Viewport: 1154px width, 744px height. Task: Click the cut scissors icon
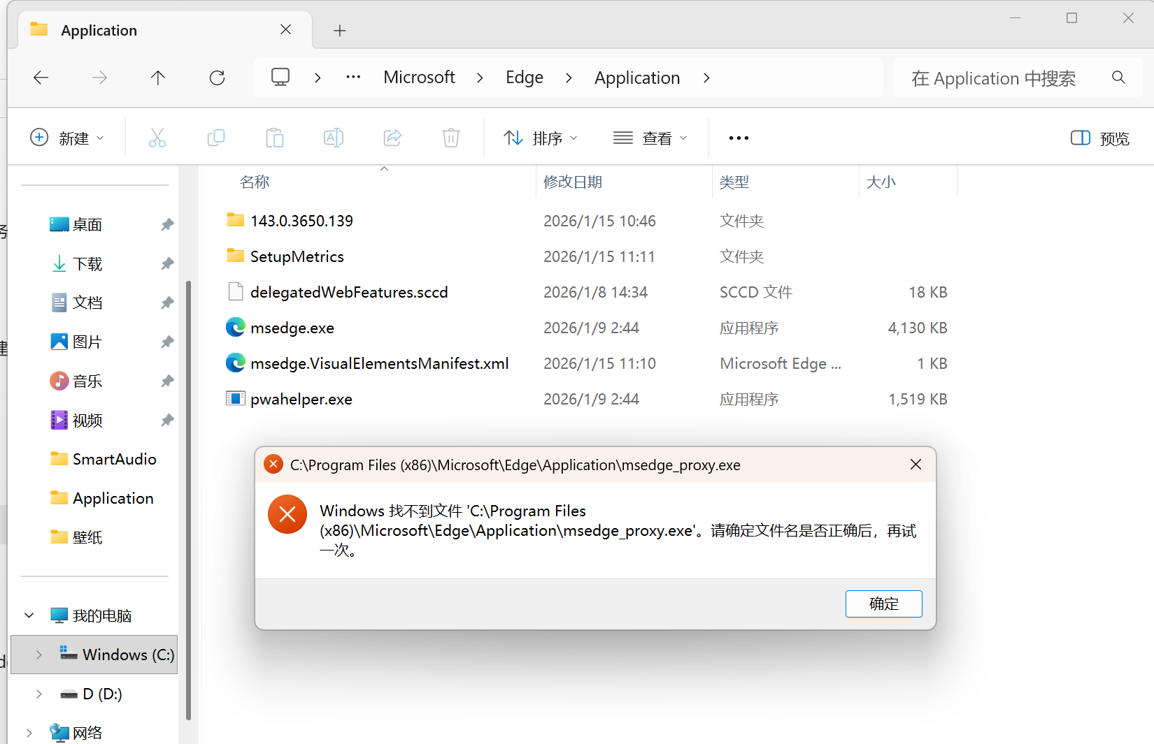[157, 138]
